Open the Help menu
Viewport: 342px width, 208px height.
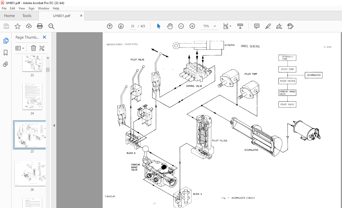click(56, 8)
